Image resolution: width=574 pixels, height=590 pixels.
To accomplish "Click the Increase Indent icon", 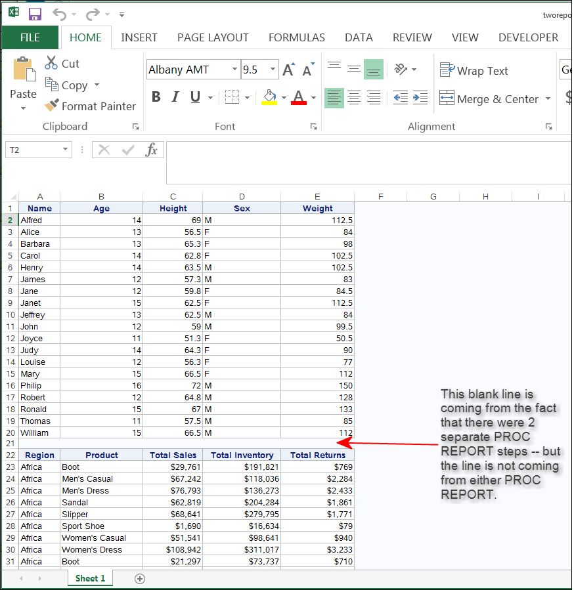I will (x=420, y=98).
